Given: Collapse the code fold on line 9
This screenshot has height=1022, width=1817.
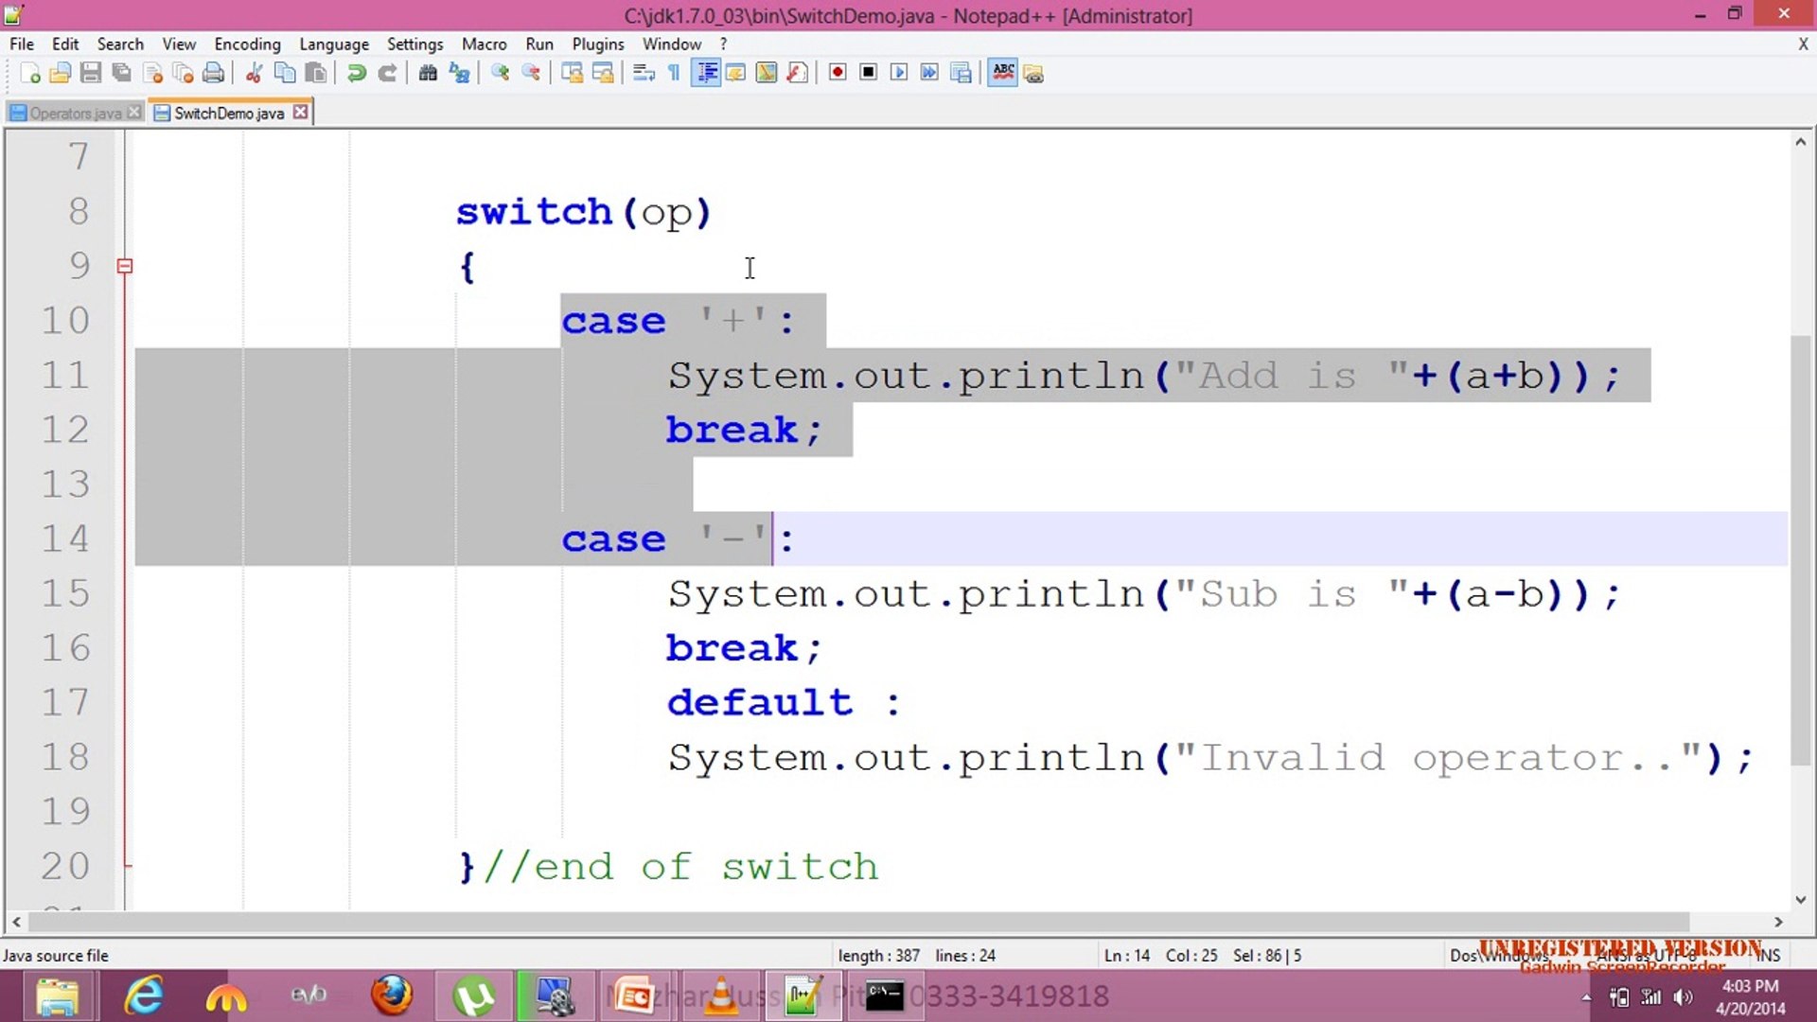Looking at the screenshot, I should click(124, 266).
